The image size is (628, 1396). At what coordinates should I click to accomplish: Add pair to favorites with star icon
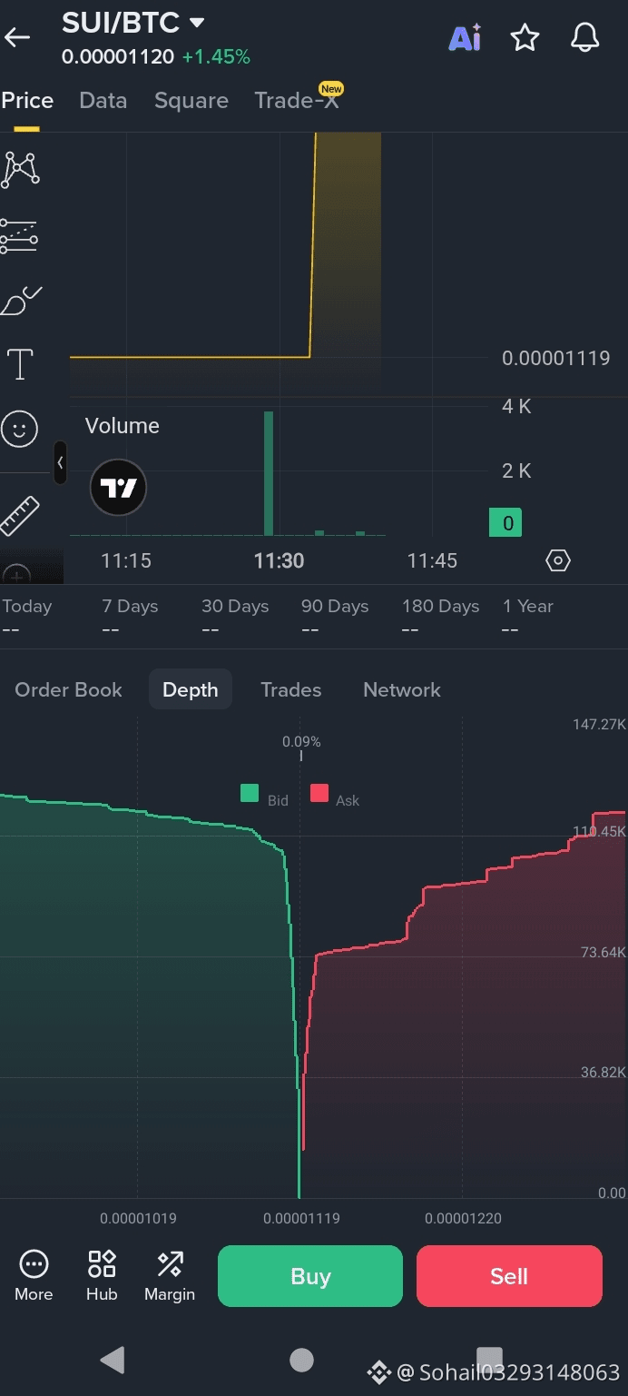pyautogui.click(x=525, y=37)
